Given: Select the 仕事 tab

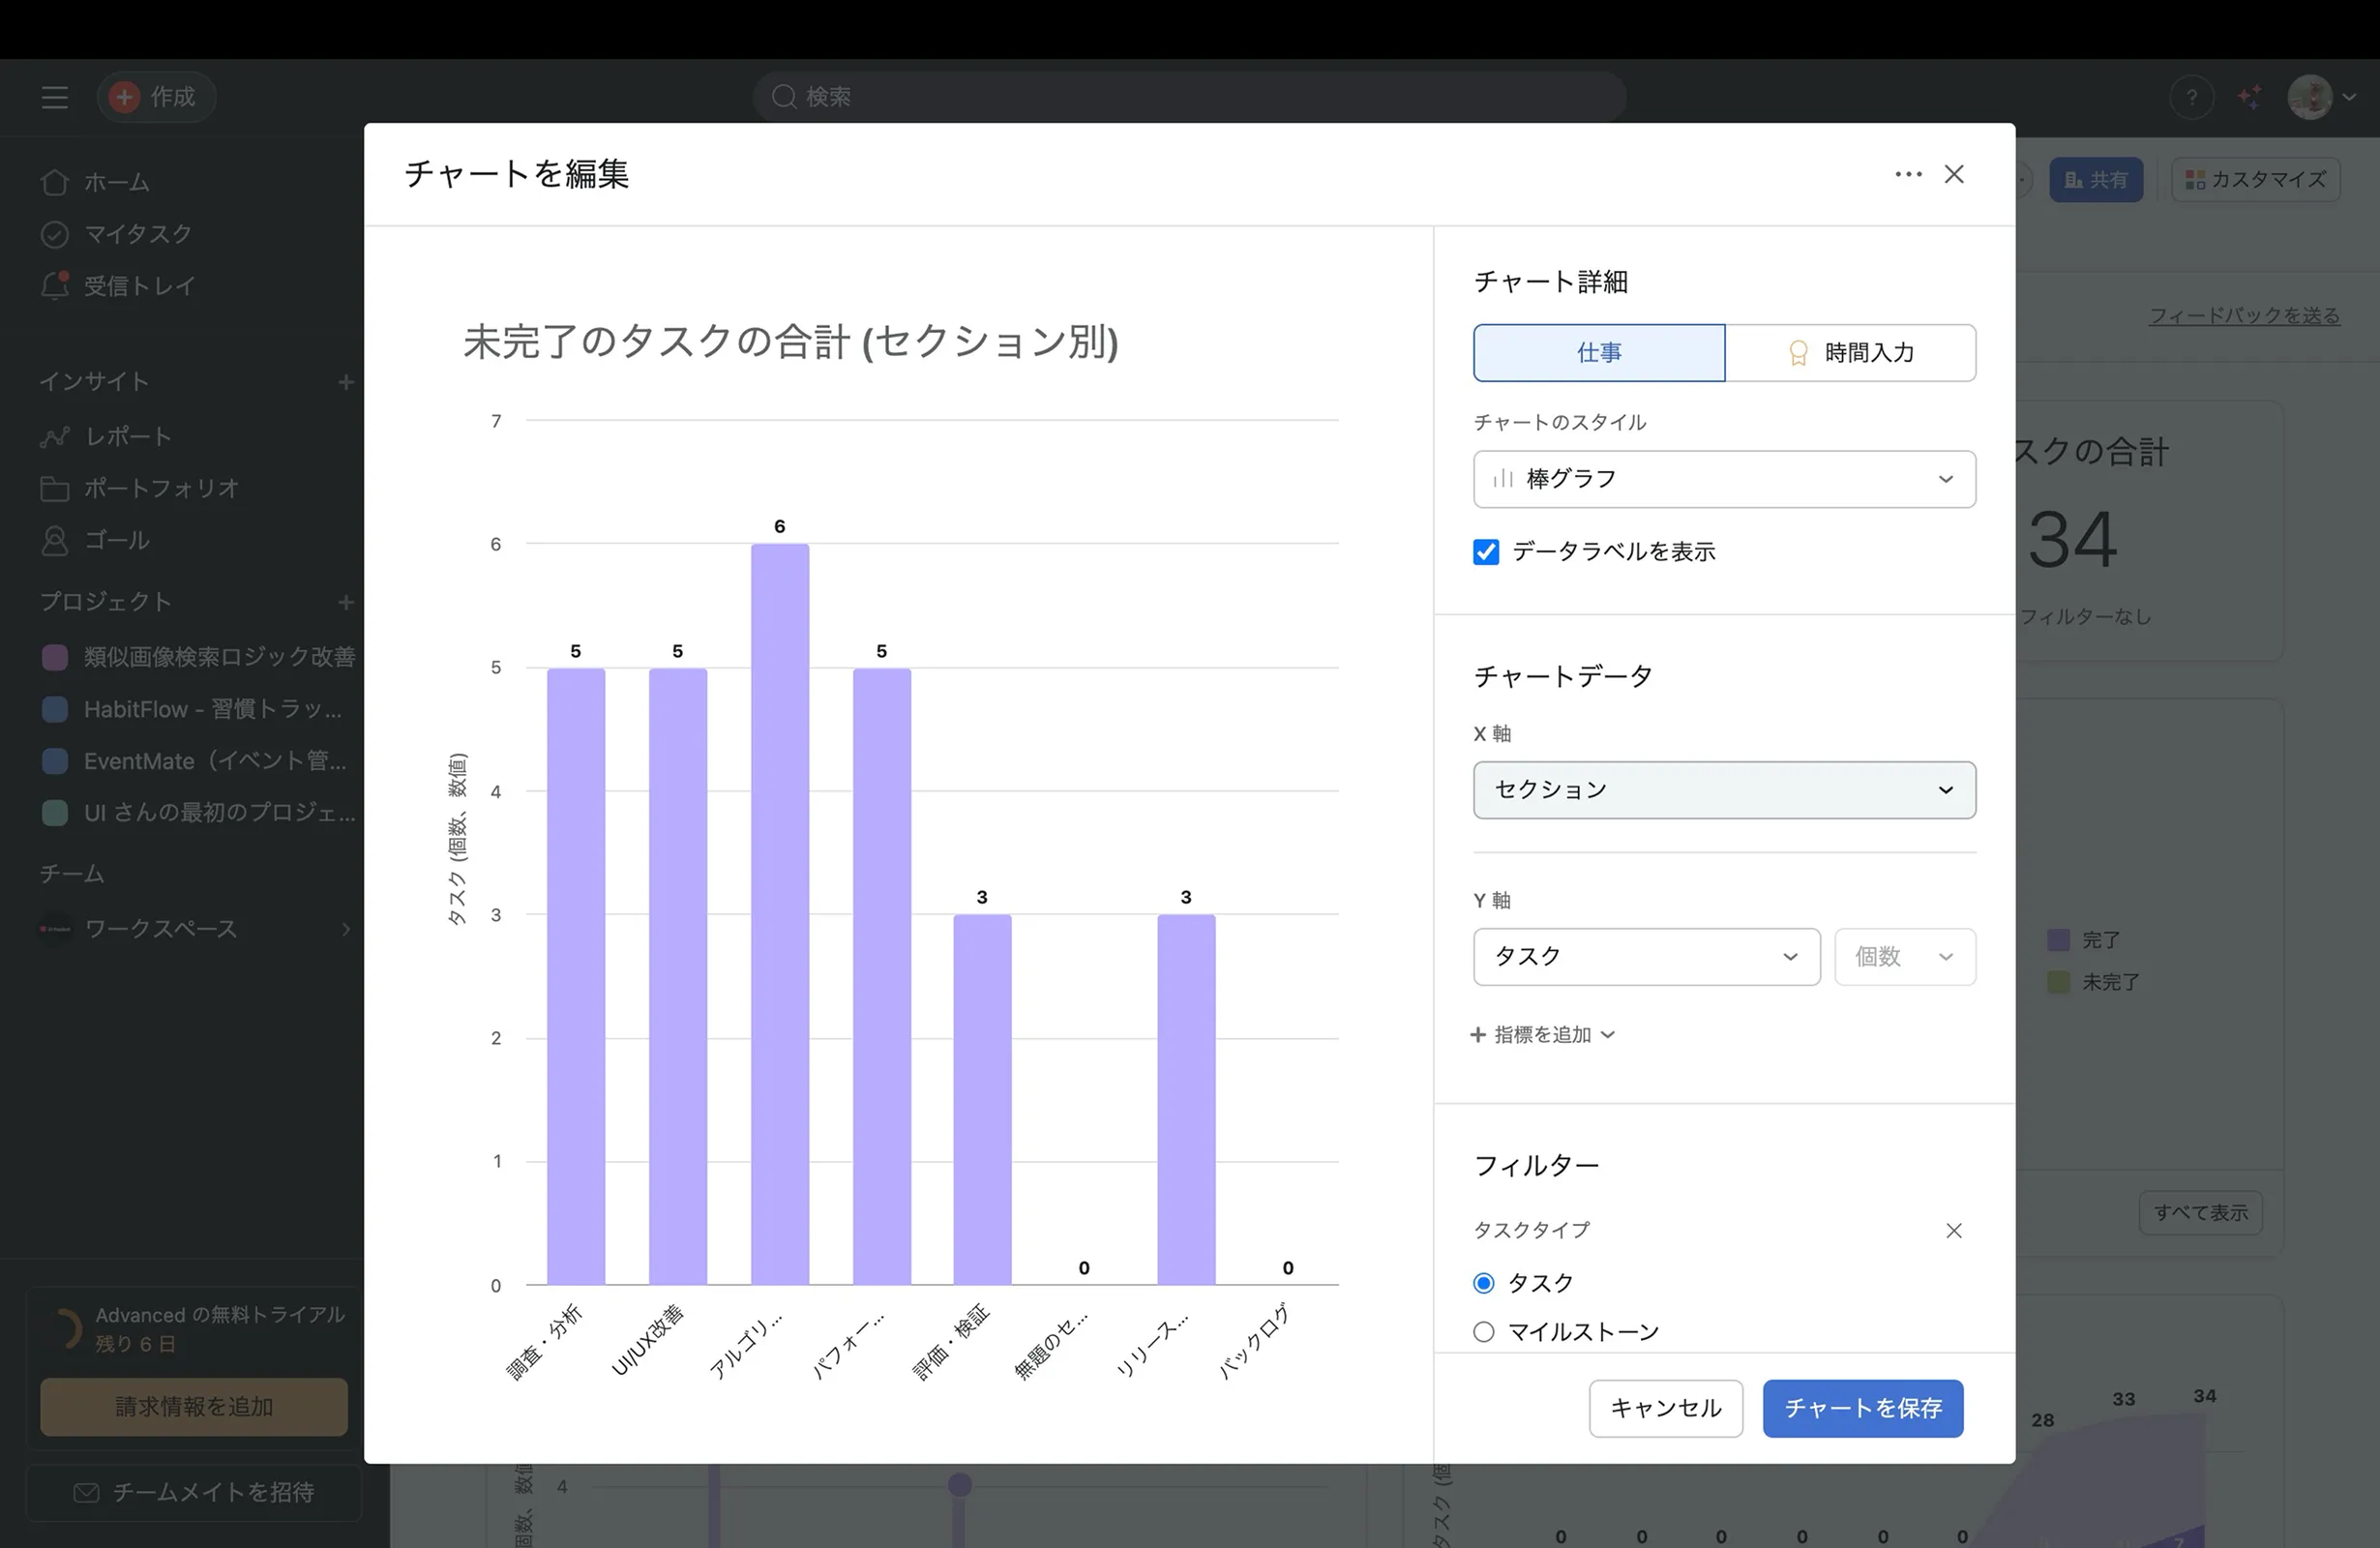Looking at the screenshot, I should click(1599, 352).
